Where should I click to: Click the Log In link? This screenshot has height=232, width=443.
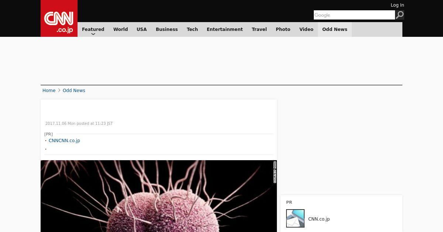397,5
